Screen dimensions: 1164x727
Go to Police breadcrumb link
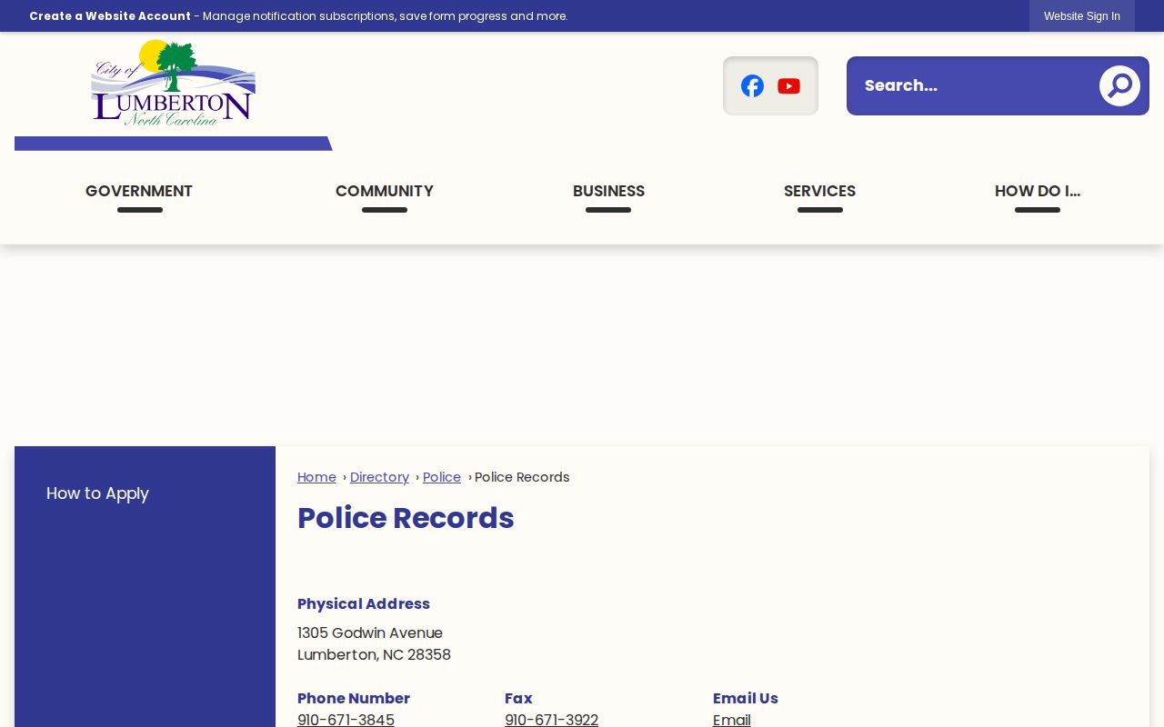pos(442,477)
